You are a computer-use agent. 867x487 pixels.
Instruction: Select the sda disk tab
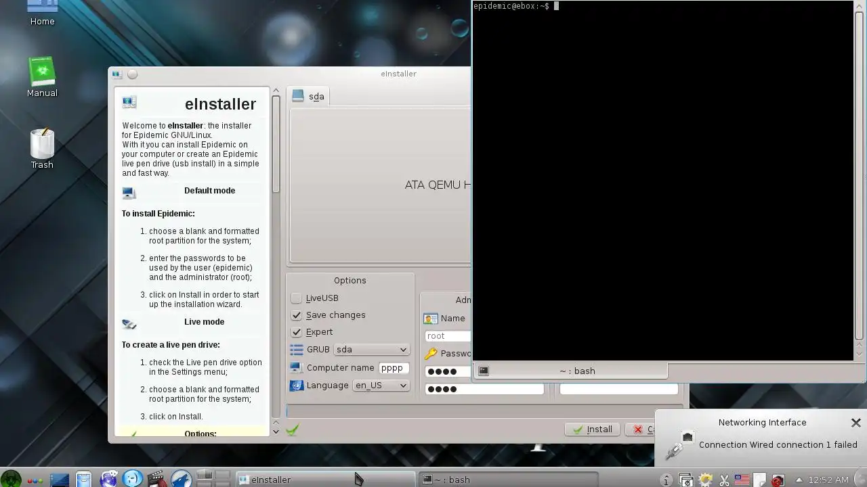click(x=309, y=96)
